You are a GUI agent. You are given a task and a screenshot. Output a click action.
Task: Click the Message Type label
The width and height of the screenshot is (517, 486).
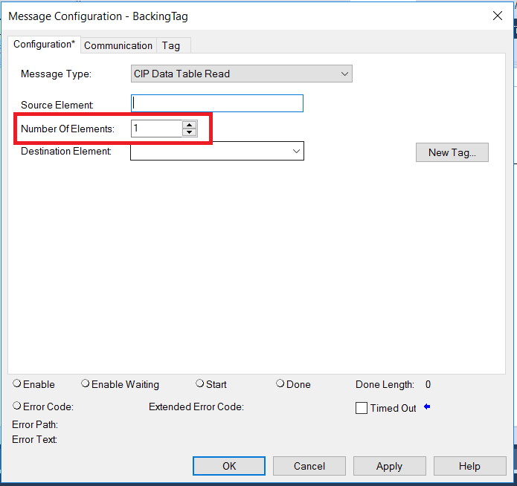point(56,74)
